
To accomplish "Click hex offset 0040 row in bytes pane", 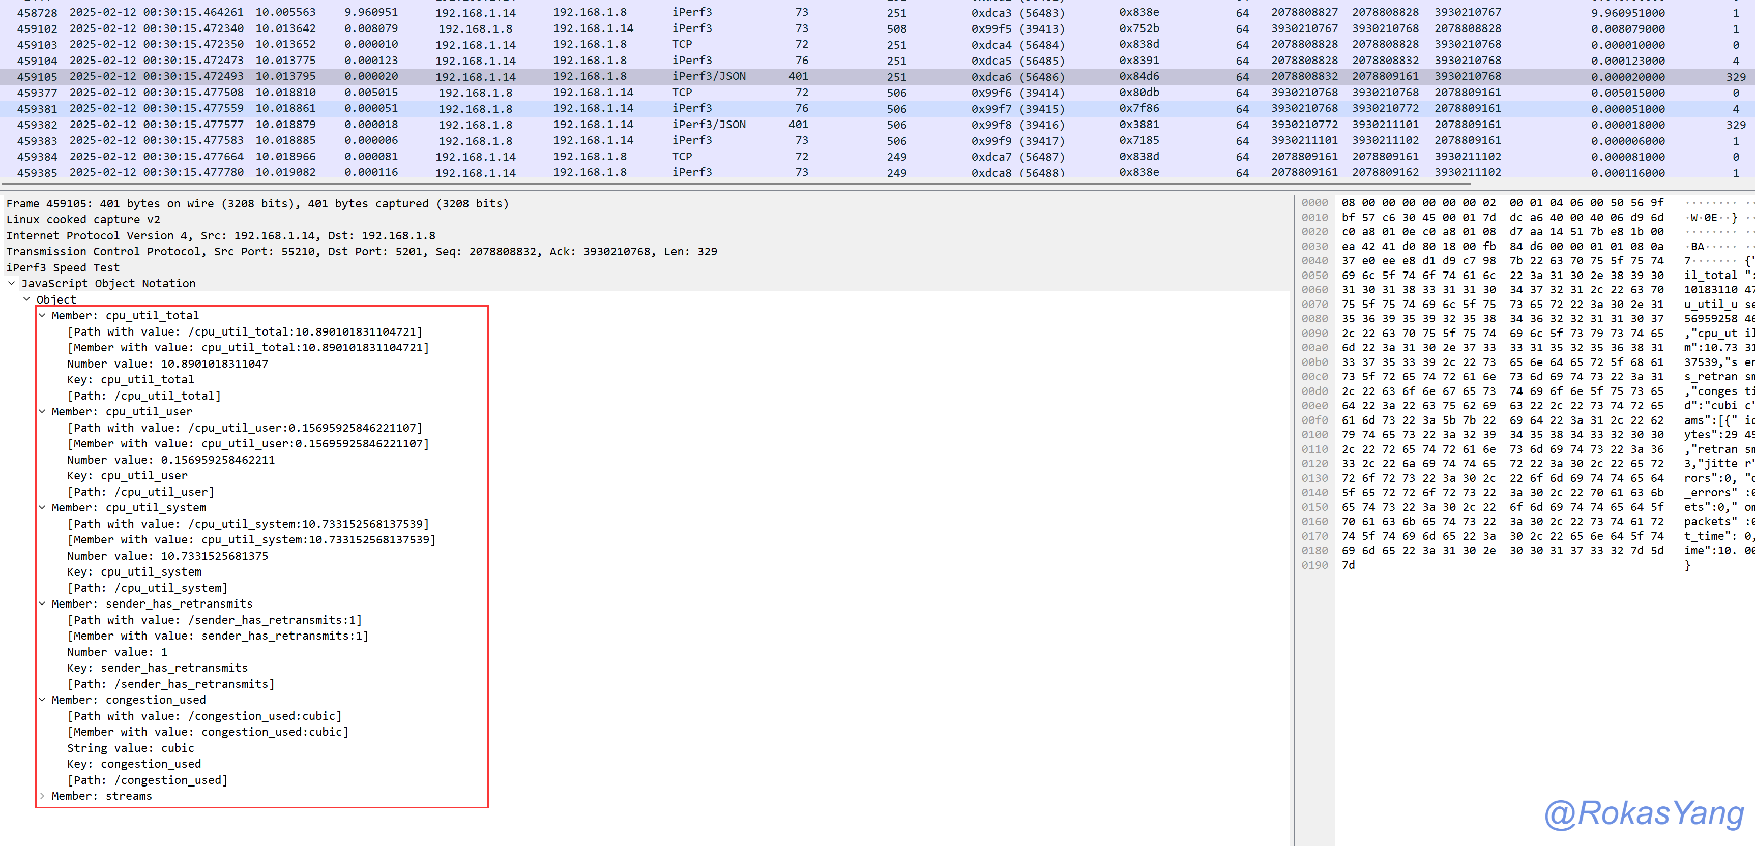I will pyautogui.click(x=1314, y=261).
